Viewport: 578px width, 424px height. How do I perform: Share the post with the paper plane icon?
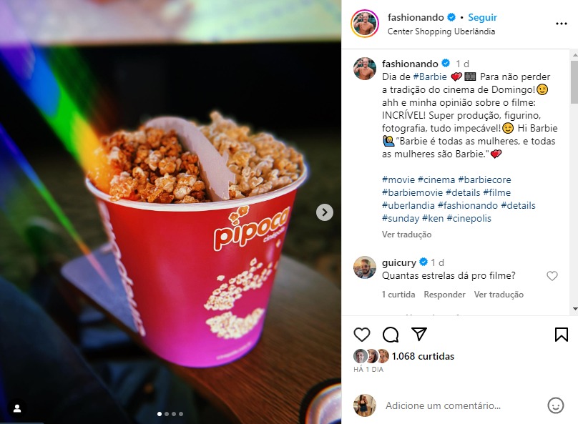(x=419, y=334)
